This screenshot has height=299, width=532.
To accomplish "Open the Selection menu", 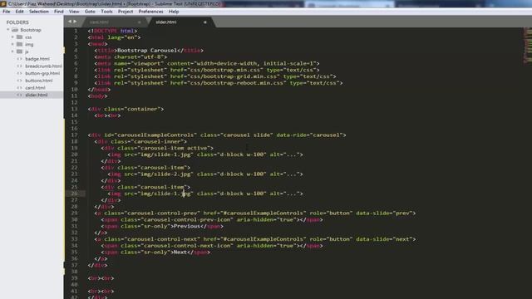I will (39, 12).
